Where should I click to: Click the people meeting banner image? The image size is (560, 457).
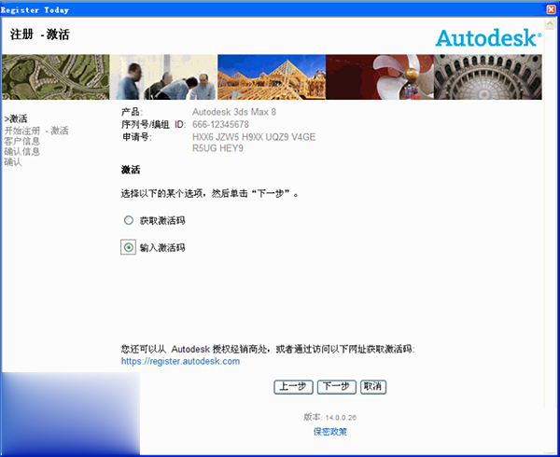tap(163, 77)
